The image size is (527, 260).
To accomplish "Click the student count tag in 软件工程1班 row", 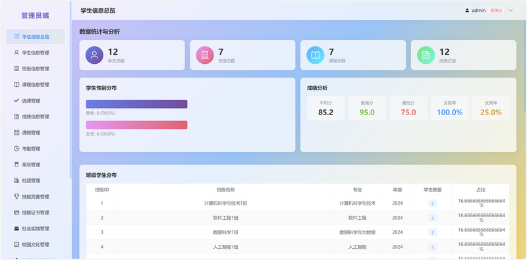I will pyautogui.click(x=433, y=218).
